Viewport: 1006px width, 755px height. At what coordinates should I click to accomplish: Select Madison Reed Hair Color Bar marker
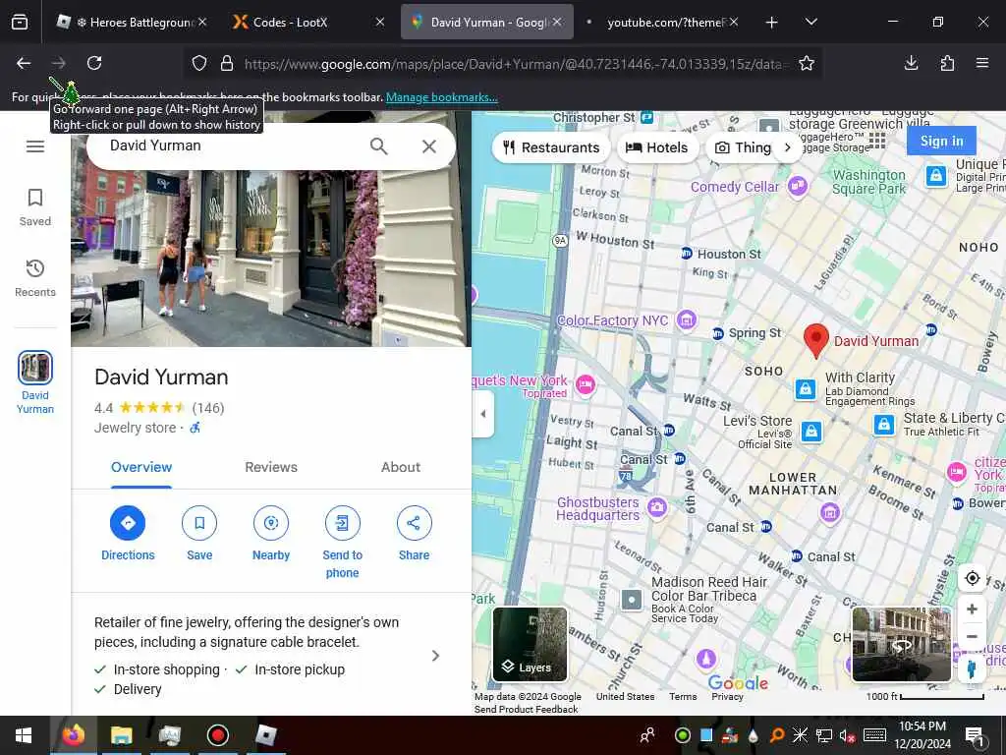(x=632, y=600)
